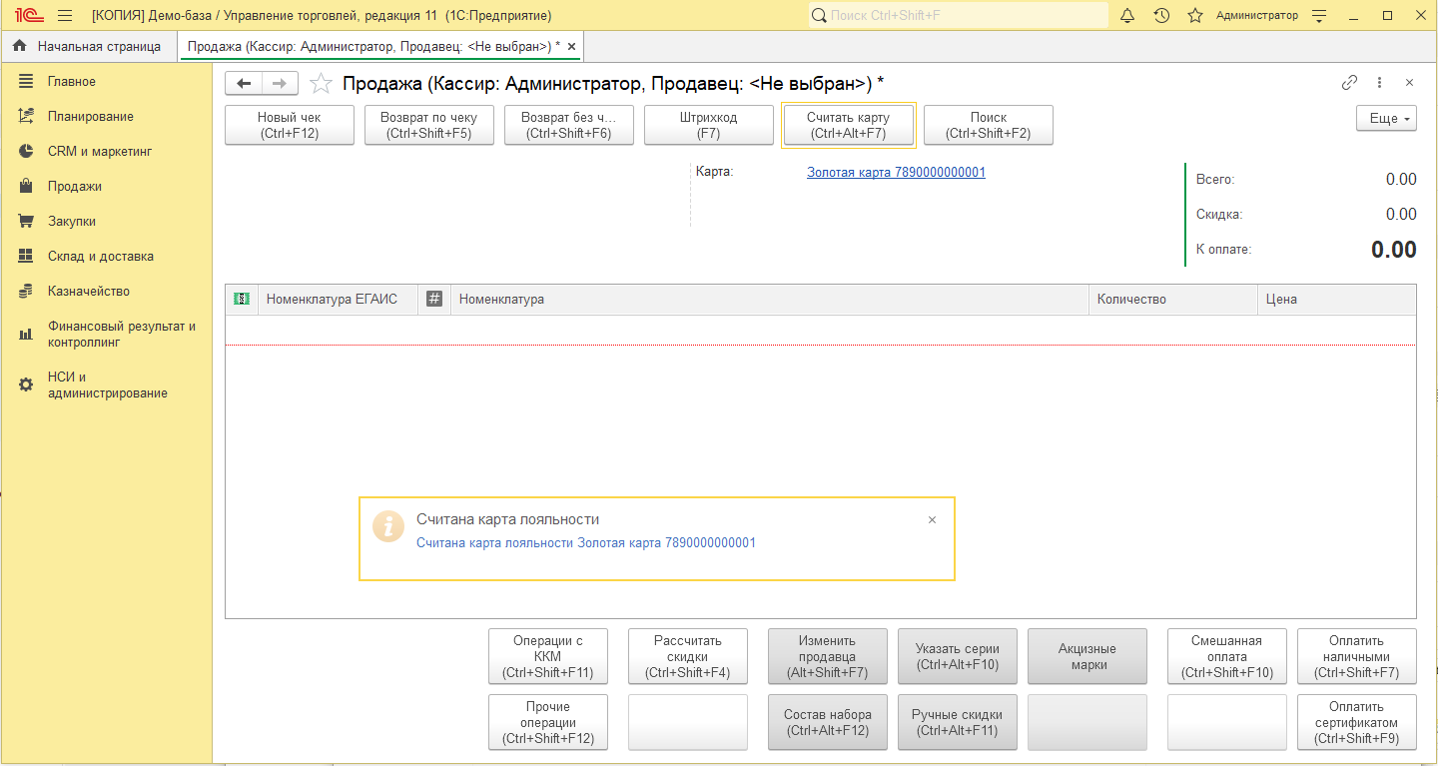Open favorites star in title bar

(1194, 16)
